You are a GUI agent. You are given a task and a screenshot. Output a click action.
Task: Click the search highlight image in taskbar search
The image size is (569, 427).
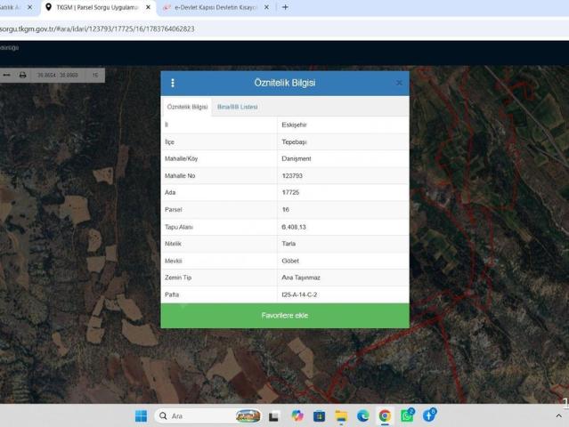248,415
